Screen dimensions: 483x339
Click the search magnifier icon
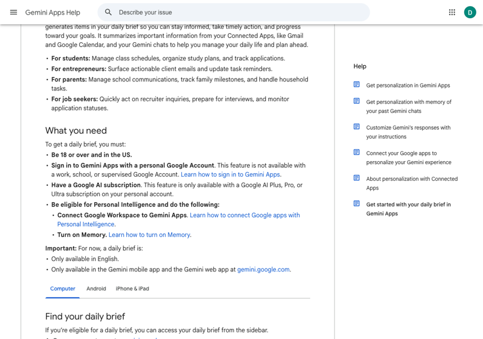click(108, 12)
